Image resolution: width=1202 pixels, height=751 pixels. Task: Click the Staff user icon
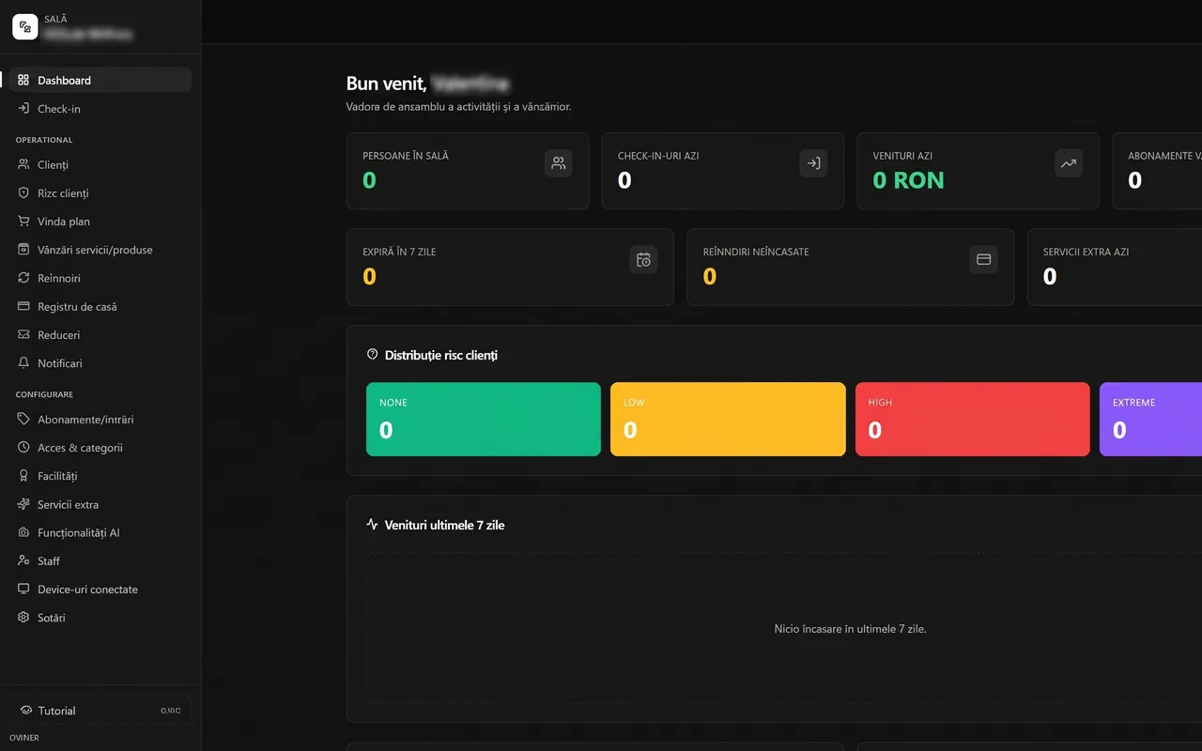click(23, 560)
